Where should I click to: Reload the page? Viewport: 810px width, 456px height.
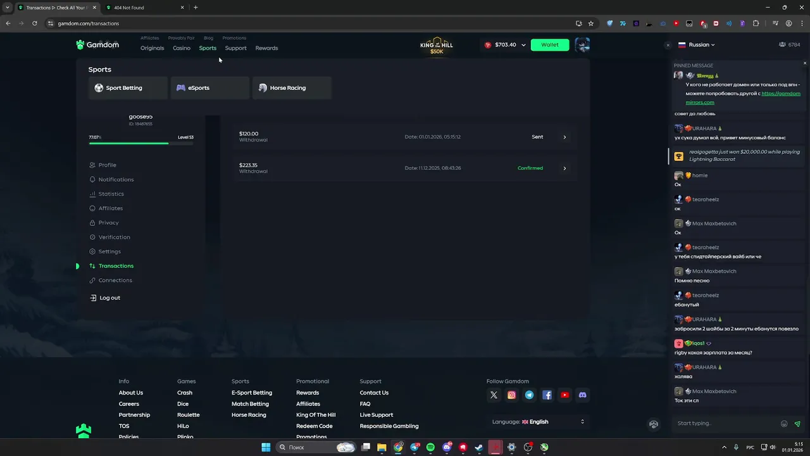[x=34, y=23]
